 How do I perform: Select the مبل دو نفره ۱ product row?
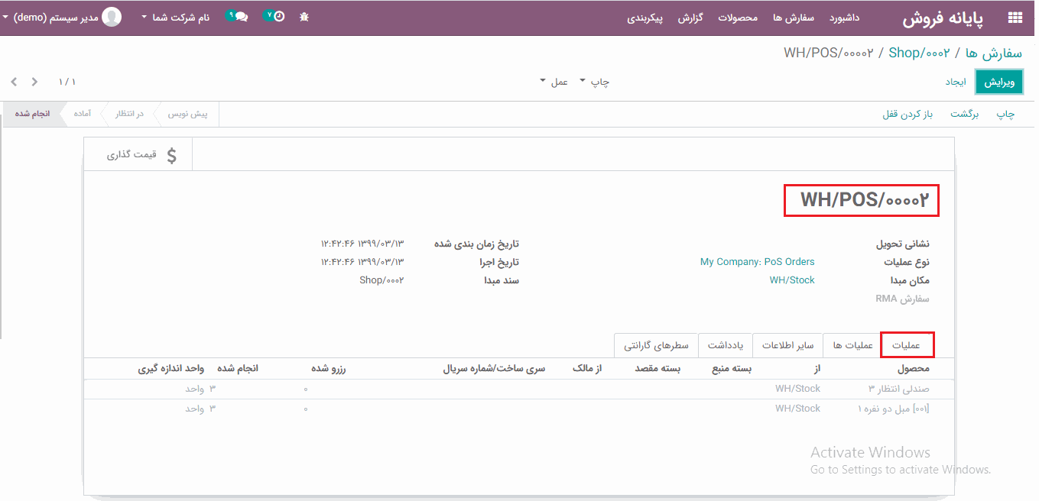tap(519, 409)
